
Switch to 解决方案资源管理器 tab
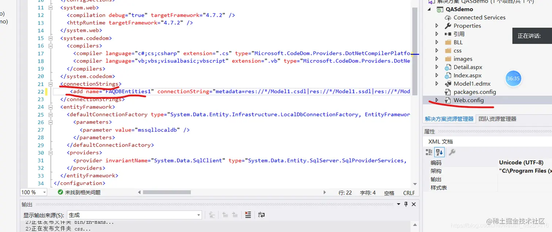(x=449, y=119)
